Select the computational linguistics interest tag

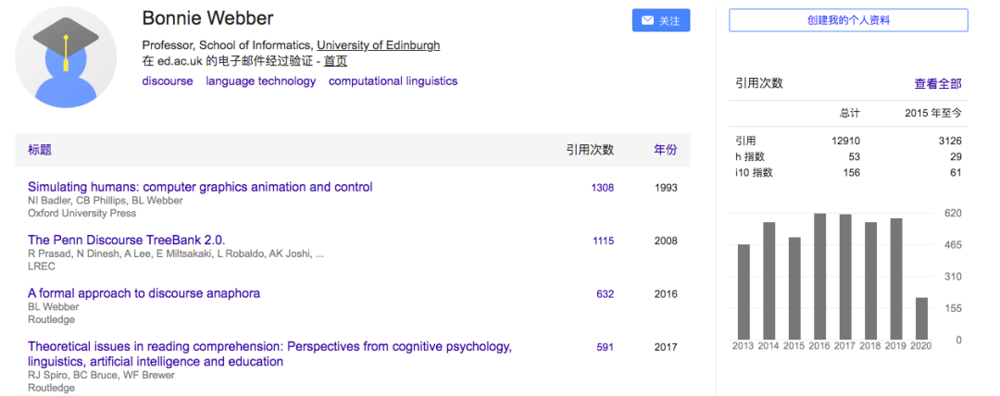393,81
